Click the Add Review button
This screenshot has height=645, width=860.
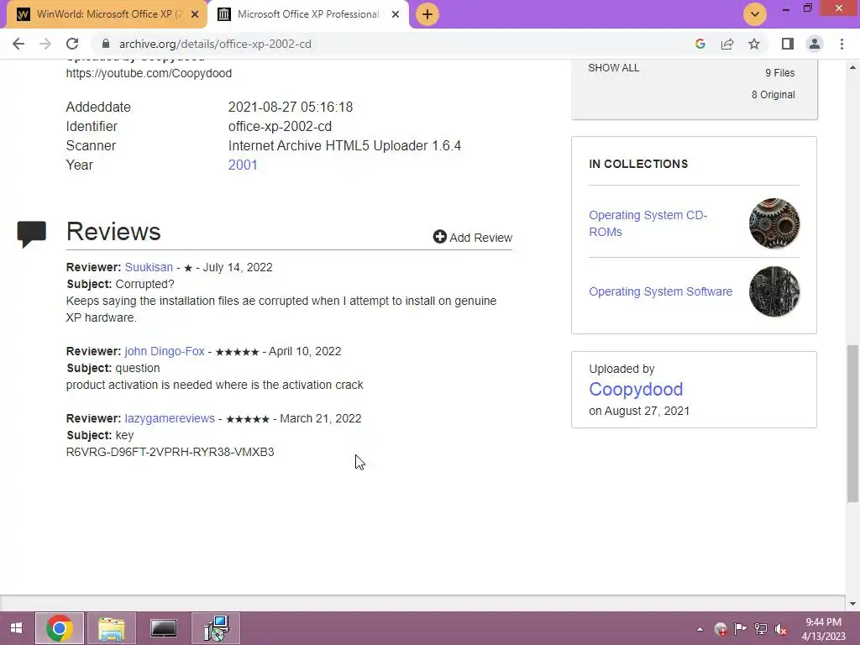pyautogui.click(x=473, y=237)
